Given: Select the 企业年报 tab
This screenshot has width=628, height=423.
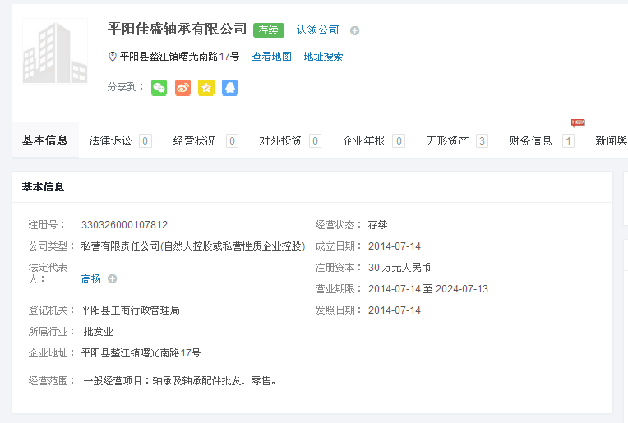Looking at the screenshot, I should point(364,140).
